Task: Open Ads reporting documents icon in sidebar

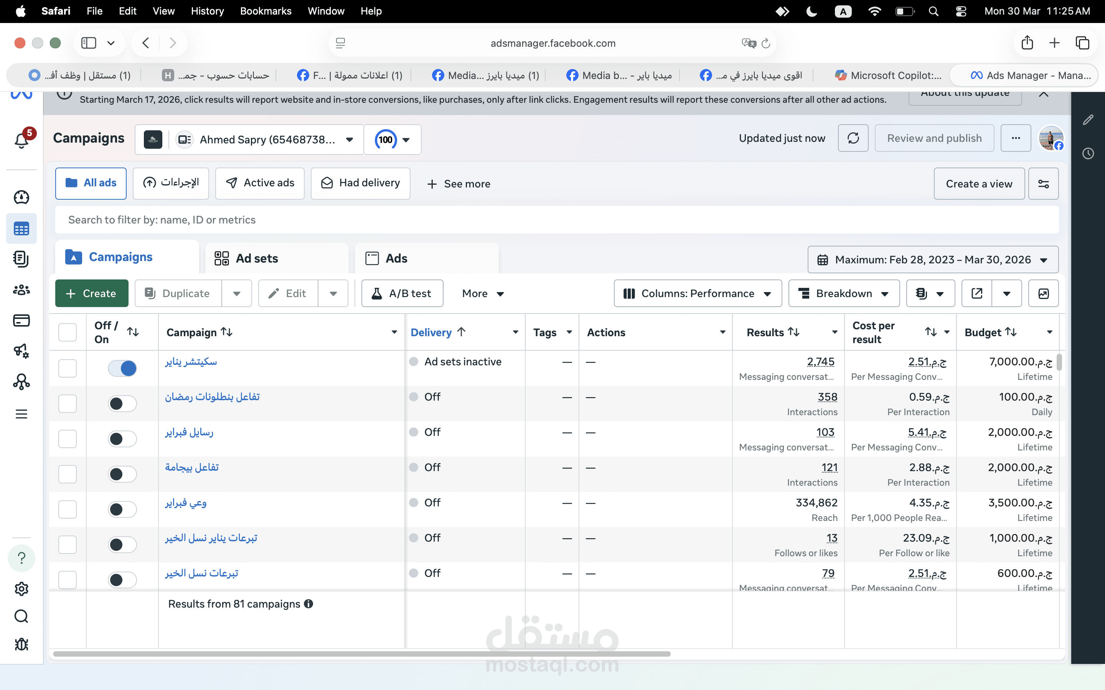Action: pyautogui.click(x=21, y=259)
